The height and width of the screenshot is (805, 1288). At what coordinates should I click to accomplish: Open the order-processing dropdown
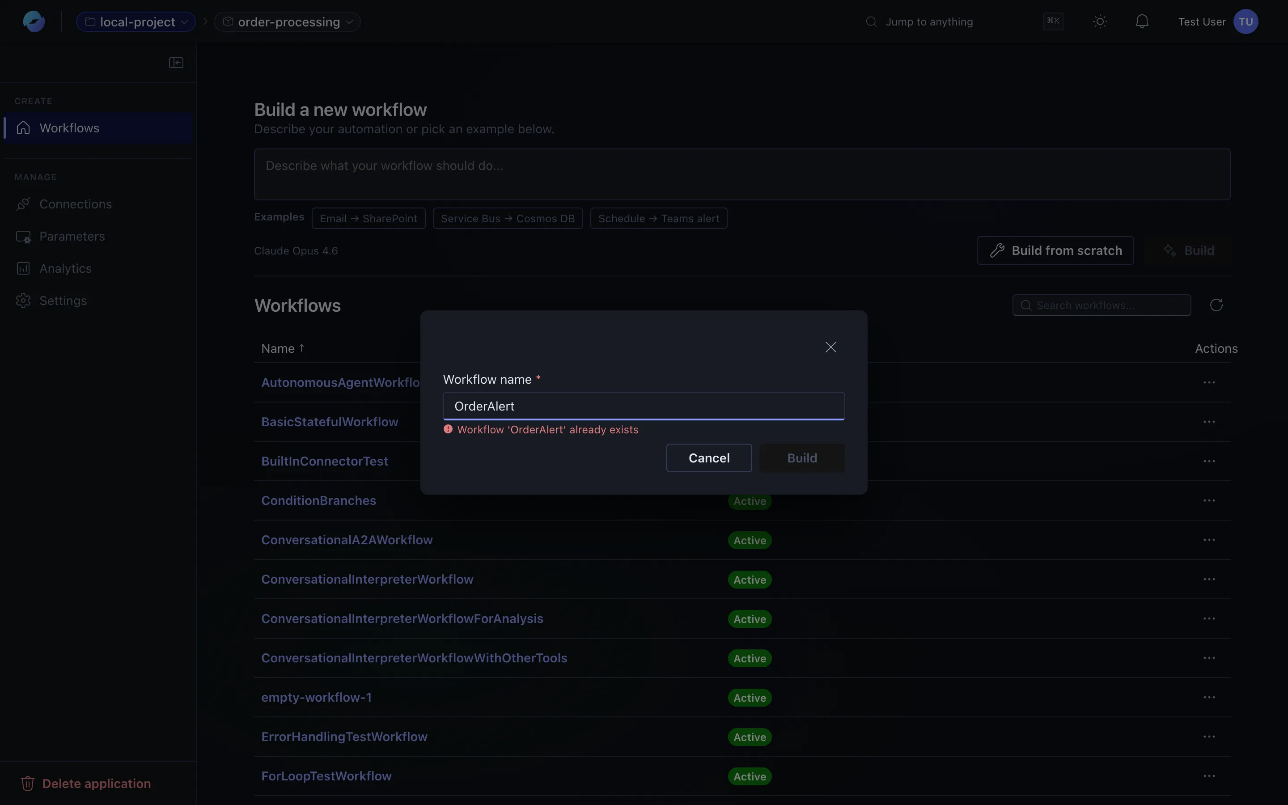tap(288, 22)
